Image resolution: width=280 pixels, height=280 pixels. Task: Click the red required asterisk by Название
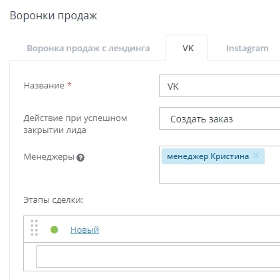[69, 84]
